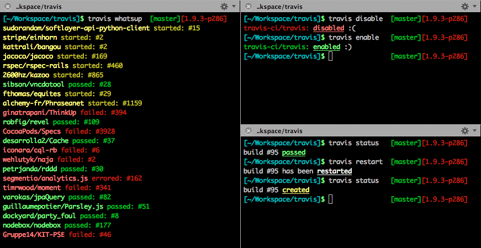This screenshot has height=248, width=481.
Task: Click underlined 'created' build status
Action: (x=295, y=190)
